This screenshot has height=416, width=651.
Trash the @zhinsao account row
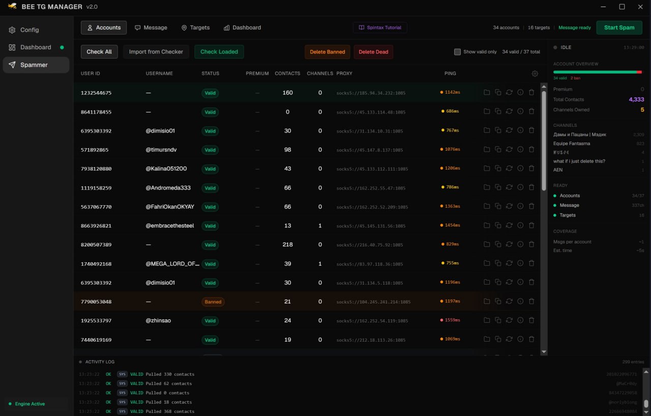click(x=531, y=320)
